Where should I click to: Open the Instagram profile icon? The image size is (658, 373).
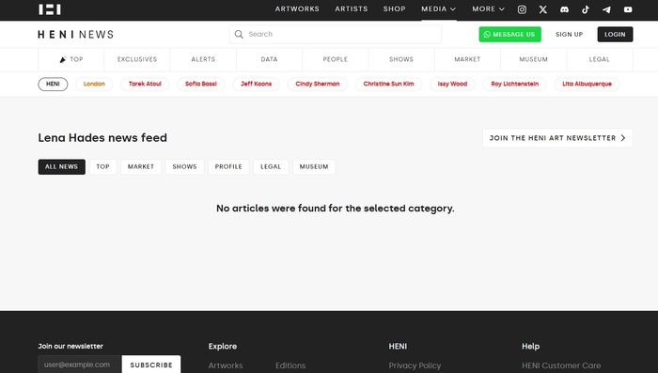[x=522, y=9]
